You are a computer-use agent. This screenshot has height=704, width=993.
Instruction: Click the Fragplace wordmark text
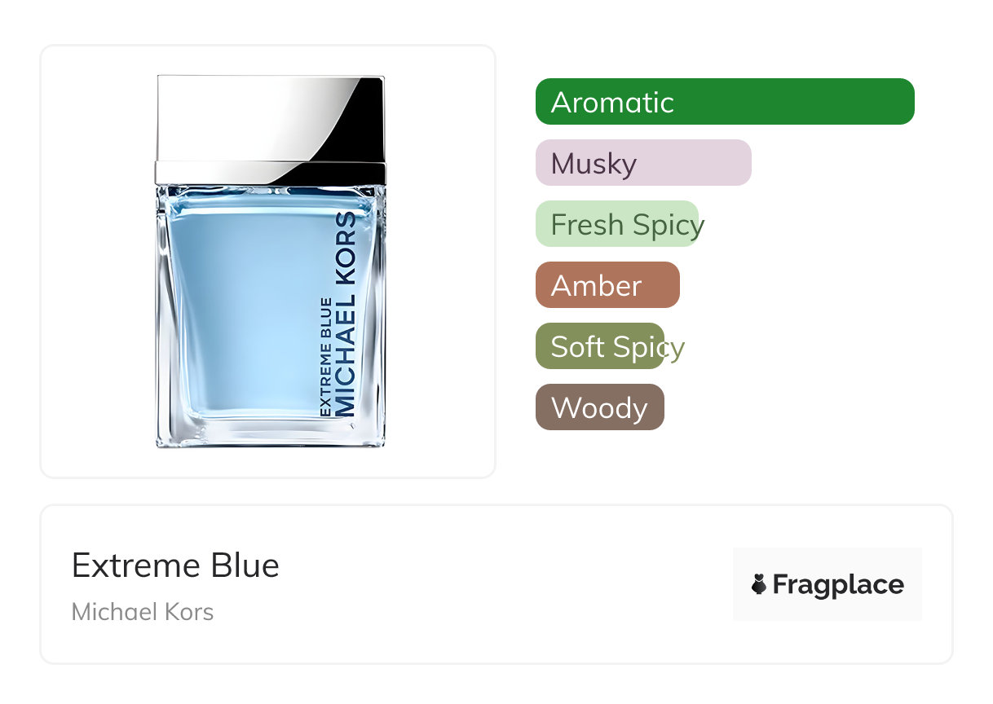click(x=838, y=585)
